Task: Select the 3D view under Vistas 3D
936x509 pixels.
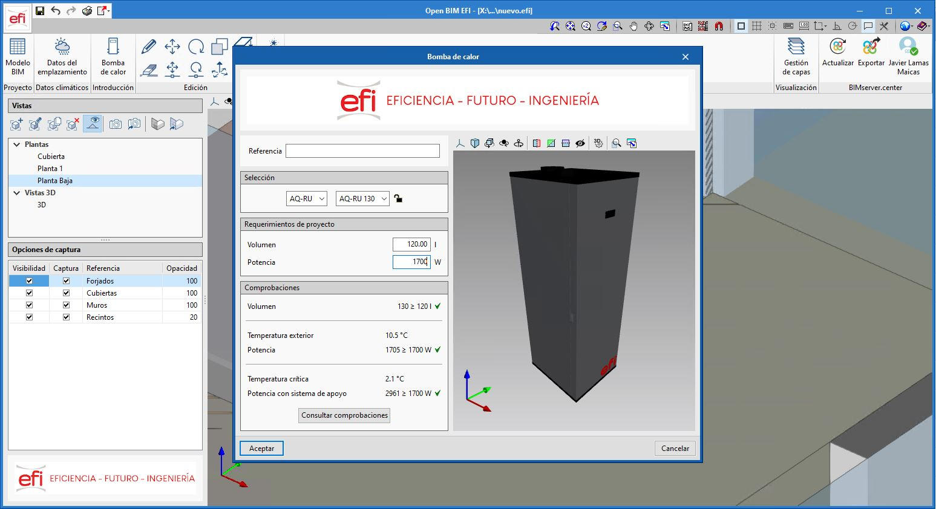Action: click(x=42, y=205)
